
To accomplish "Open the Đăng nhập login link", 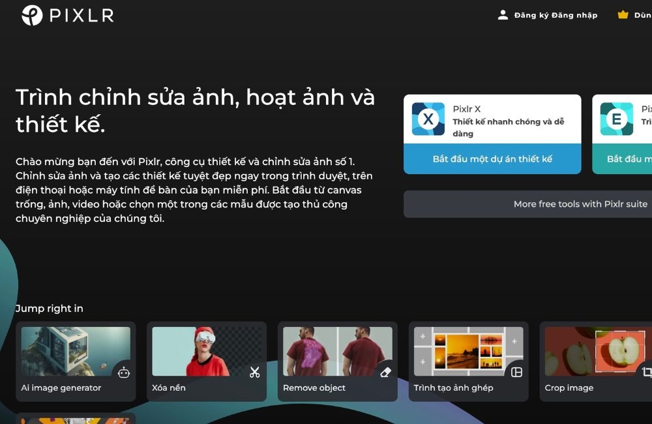I will 574,16.
